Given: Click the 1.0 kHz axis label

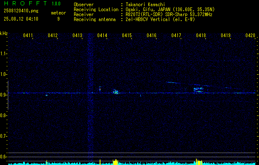Looking at the screenshot, I should [3, 74].
